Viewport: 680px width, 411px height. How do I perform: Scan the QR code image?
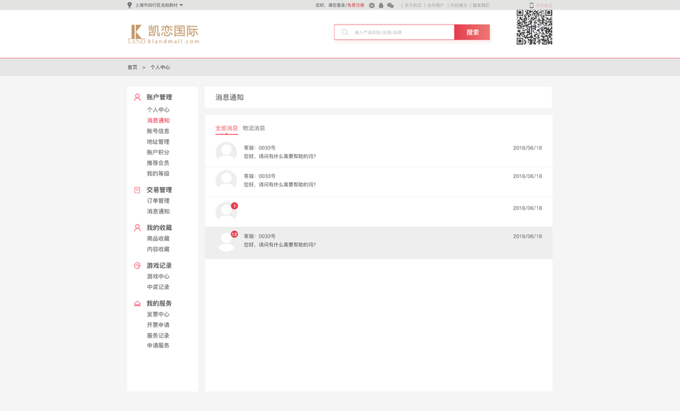click(x=533, y=27)
